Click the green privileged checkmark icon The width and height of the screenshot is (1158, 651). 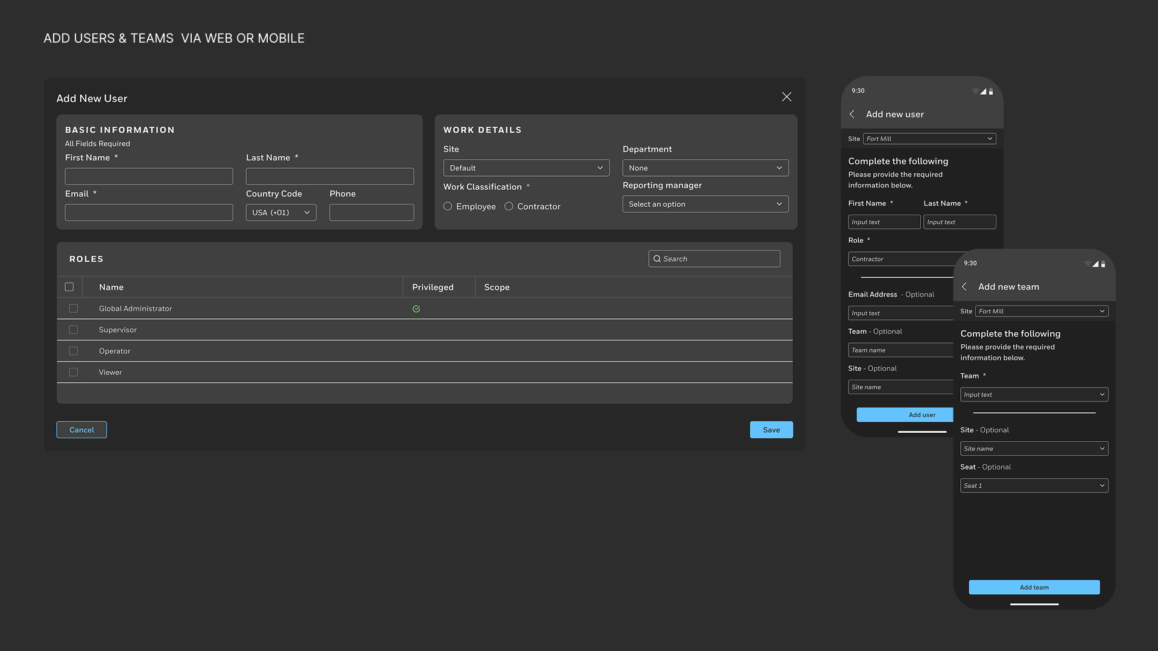tap(416, 309)
